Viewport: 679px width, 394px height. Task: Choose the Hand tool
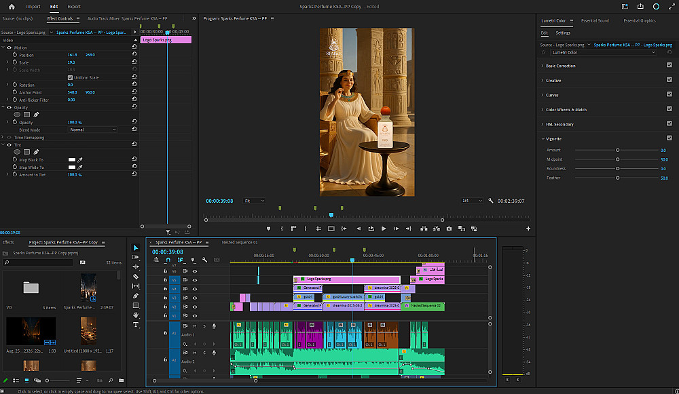tap(136, 315)
